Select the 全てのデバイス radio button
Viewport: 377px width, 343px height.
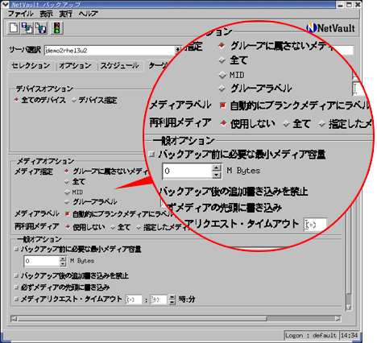[x=16, y=100]
